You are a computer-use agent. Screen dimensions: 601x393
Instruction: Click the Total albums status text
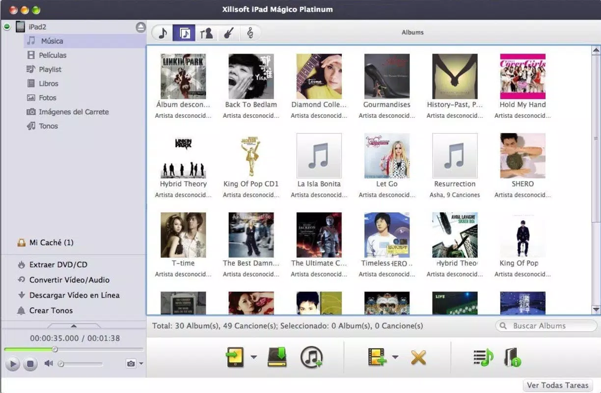pos(287,326)
